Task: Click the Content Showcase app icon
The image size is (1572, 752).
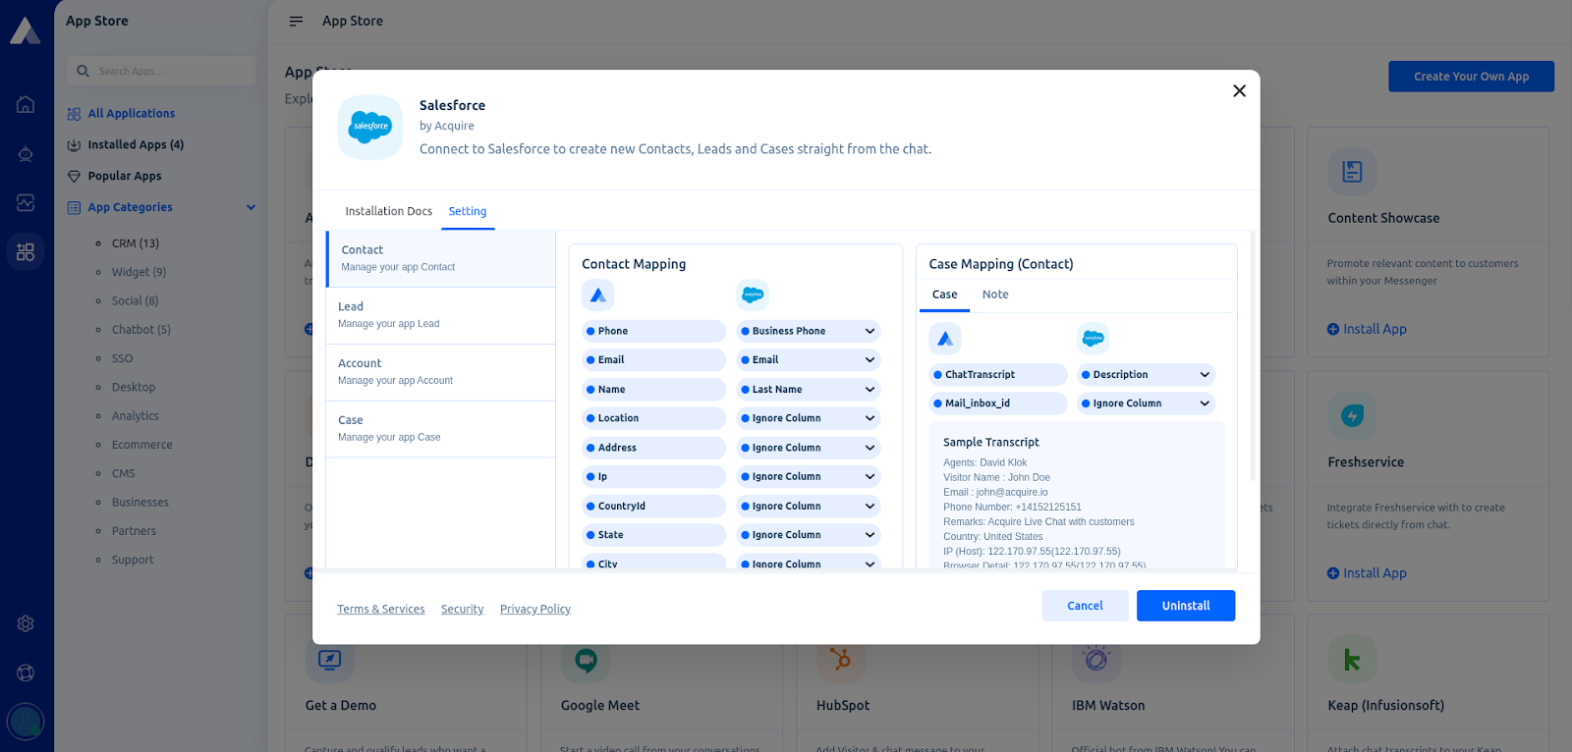Action: click(1352, 172)
